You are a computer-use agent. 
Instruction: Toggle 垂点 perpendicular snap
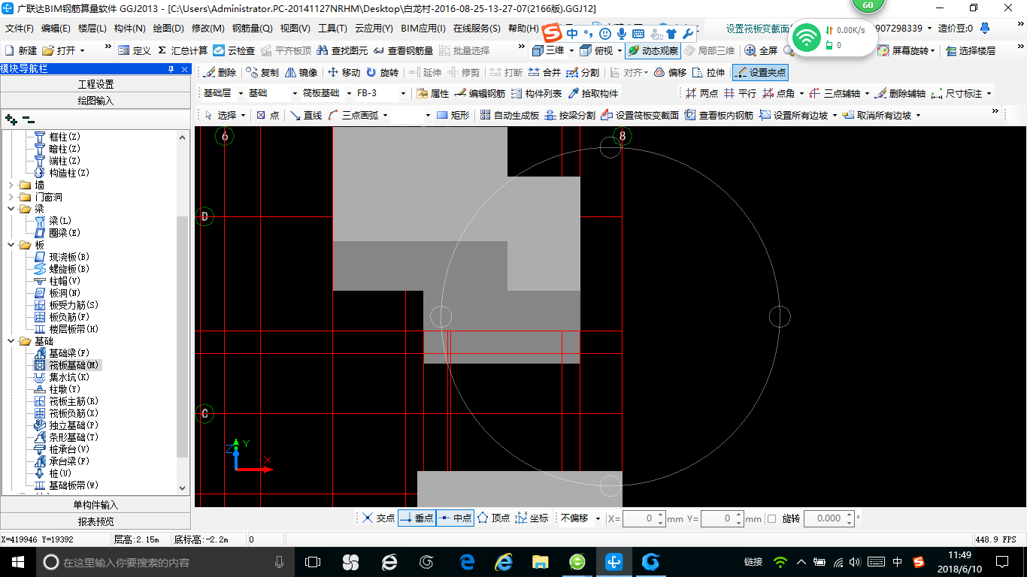coord(417,518)
